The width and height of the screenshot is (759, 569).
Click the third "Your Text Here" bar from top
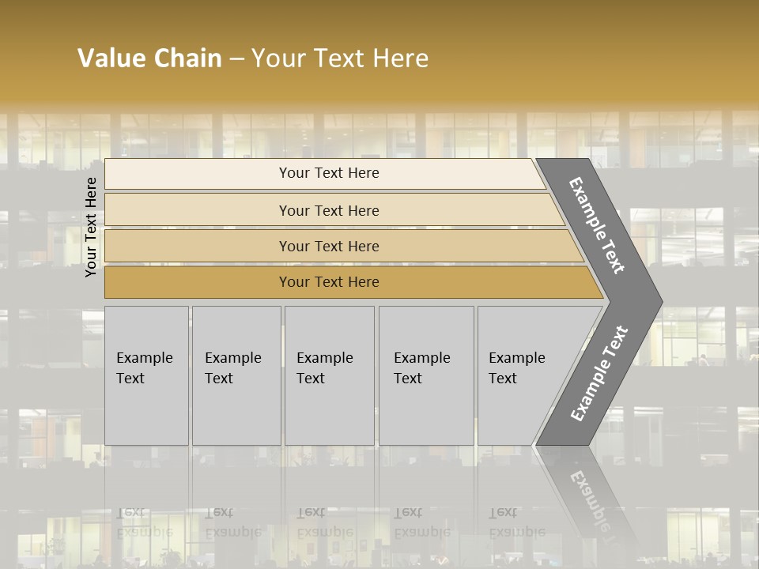coord(328,246)
